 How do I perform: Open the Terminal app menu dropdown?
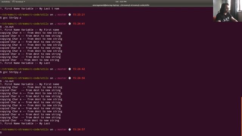click(19, 2)
